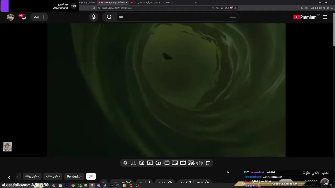Click the flask experiments icon
The height and width of the screenshot is (188, 335).
(x=133, y=163)
